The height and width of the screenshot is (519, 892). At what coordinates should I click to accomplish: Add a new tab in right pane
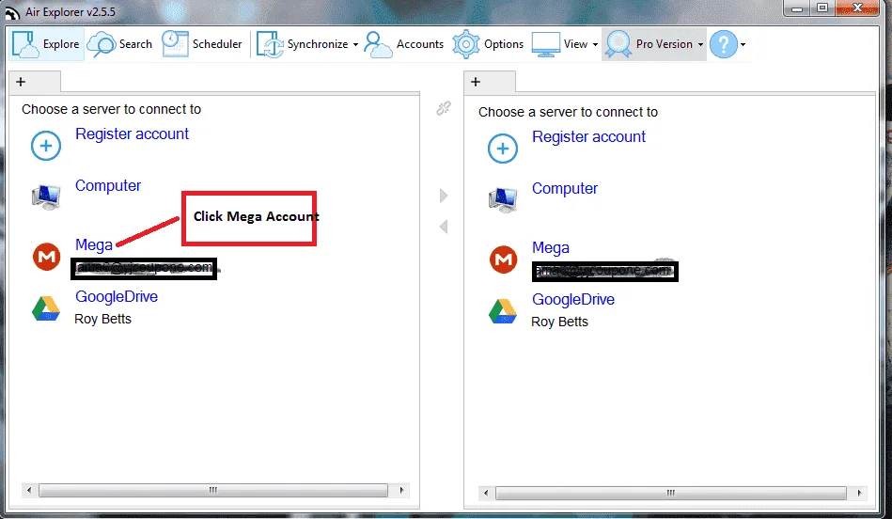coord(476,82)
